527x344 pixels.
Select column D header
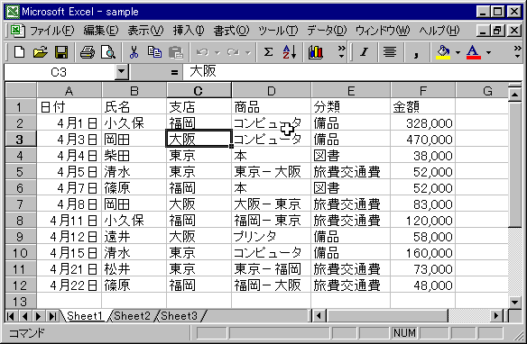tap(272, 91)
